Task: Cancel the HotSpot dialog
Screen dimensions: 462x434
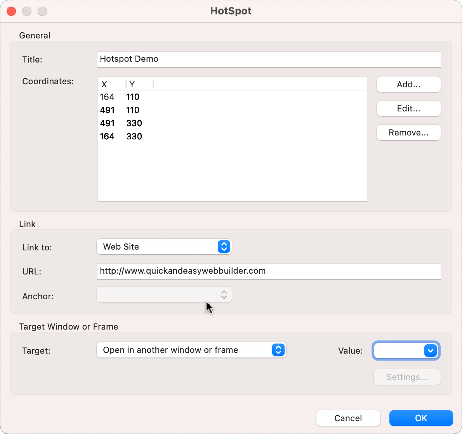Action: click(x=348, y=418)
